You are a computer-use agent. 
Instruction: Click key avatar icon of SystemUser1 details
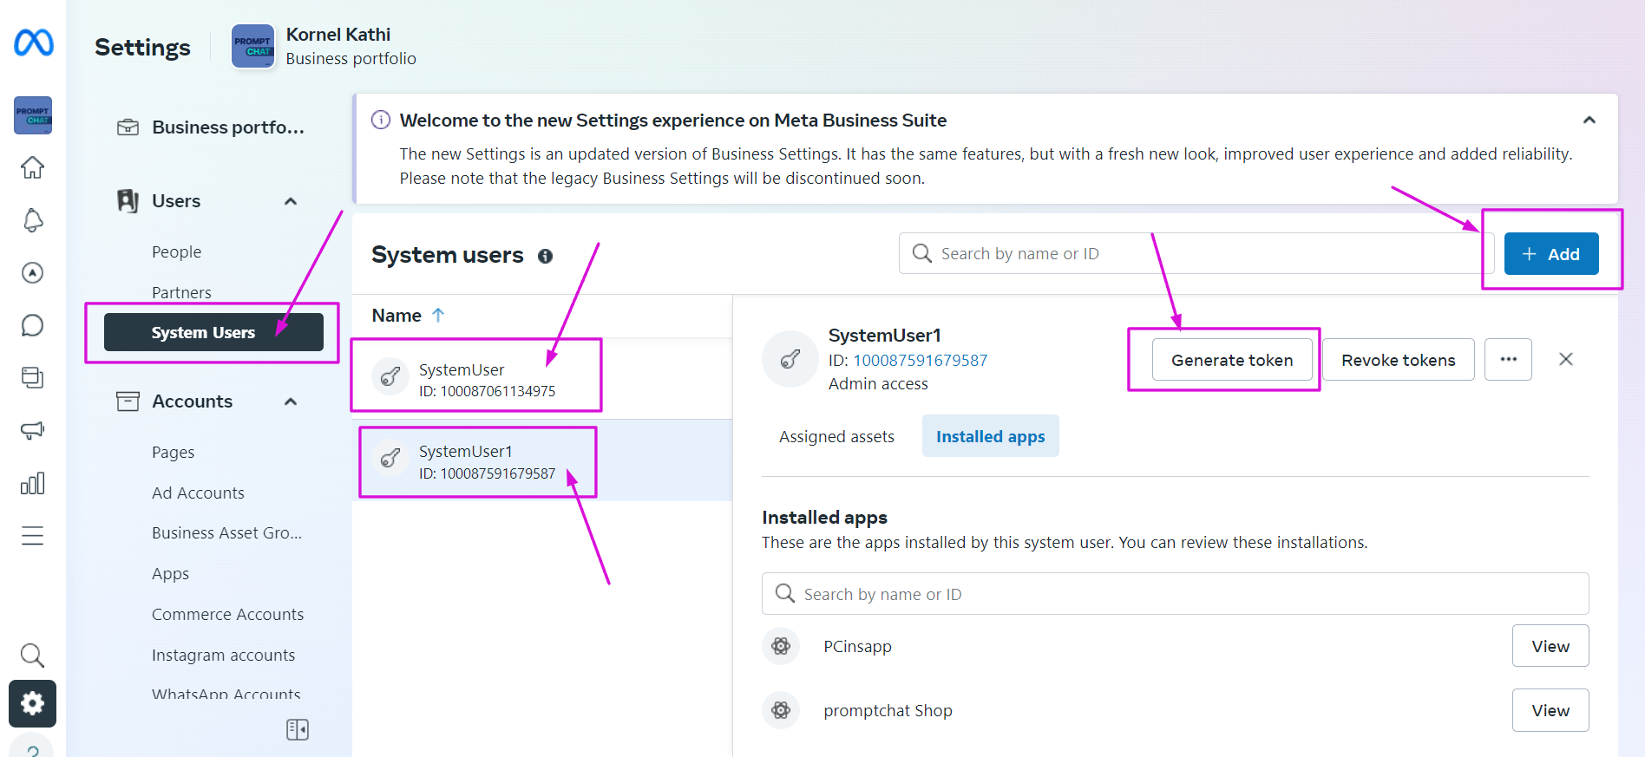[790, 359]
